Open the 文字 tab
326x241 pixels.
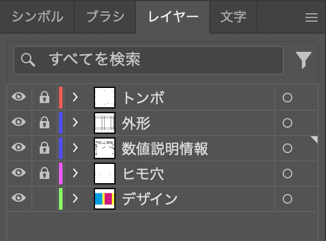tap(233, 17)
